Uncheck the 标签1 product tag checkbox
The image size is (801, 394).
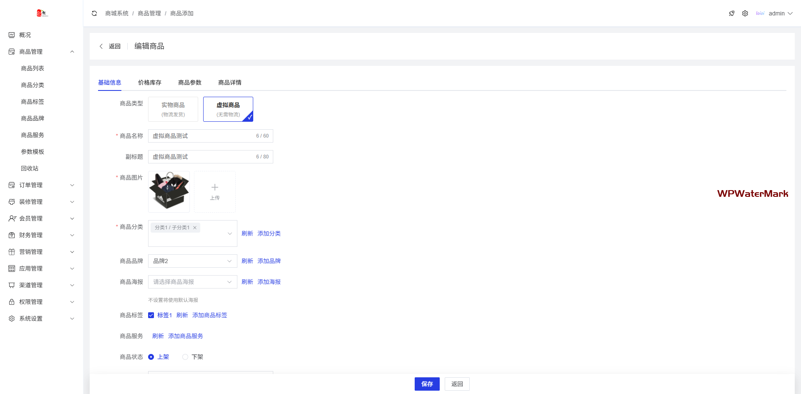click(151, 315)
